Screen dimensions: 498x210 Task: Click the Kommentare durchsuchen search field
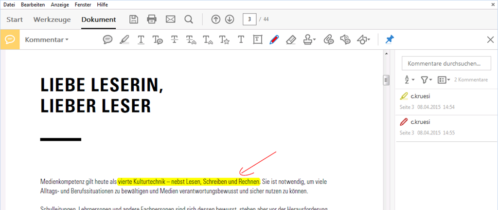click(x=446, y=63)
